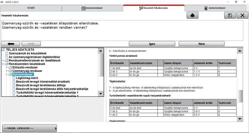Answer Nem to the fuel filter question
Image resolution: width=249 pixels, height=133 pixels.
[202, 44]
